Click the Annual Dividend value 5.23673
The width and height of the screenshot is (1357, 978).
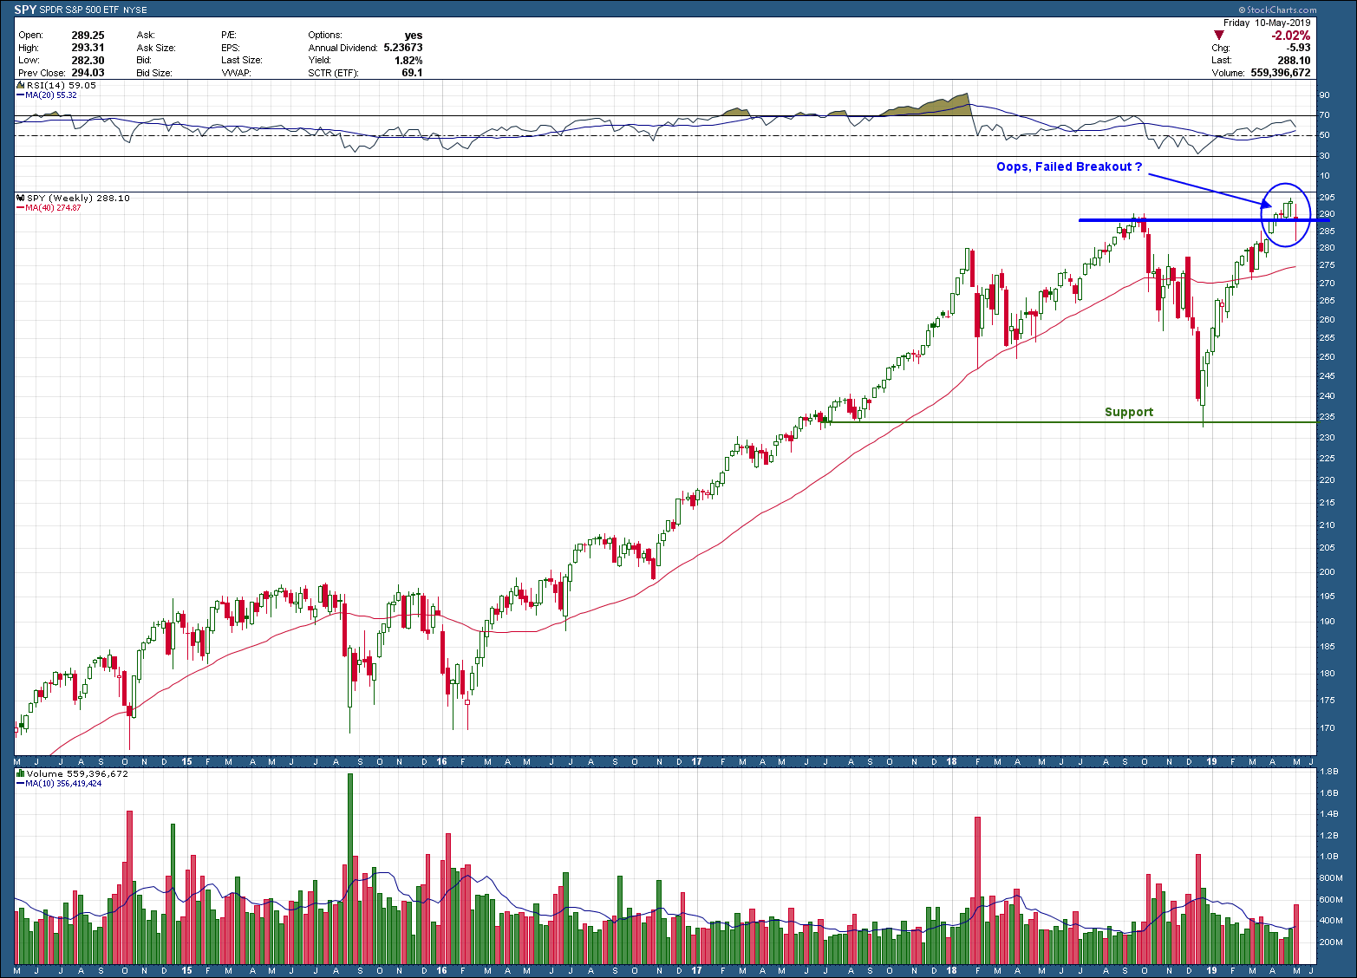point(403,48)
